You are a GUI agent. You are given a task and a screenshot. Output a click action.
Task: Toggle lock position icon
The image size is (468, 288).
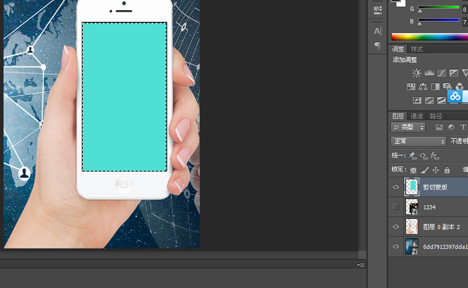[x=436, y=170]
